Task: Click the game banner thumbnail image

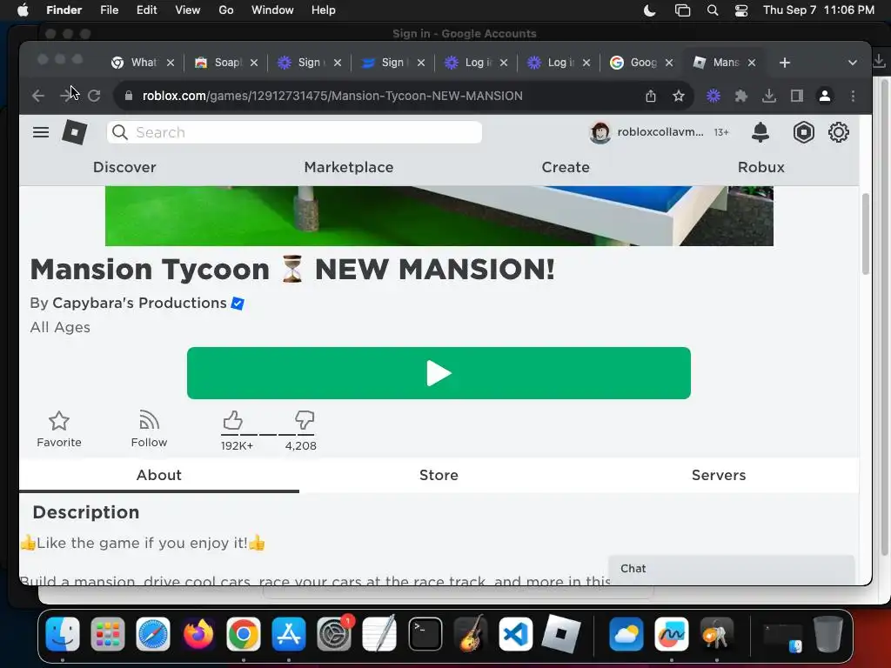Action: 439,216
